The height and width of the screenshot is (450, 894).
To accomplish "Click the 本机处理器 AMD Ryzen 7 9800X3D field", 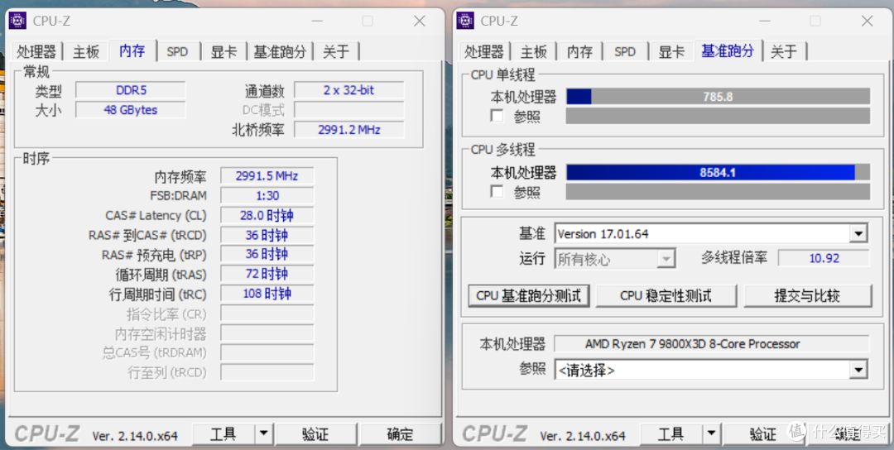I will point(712,344).
